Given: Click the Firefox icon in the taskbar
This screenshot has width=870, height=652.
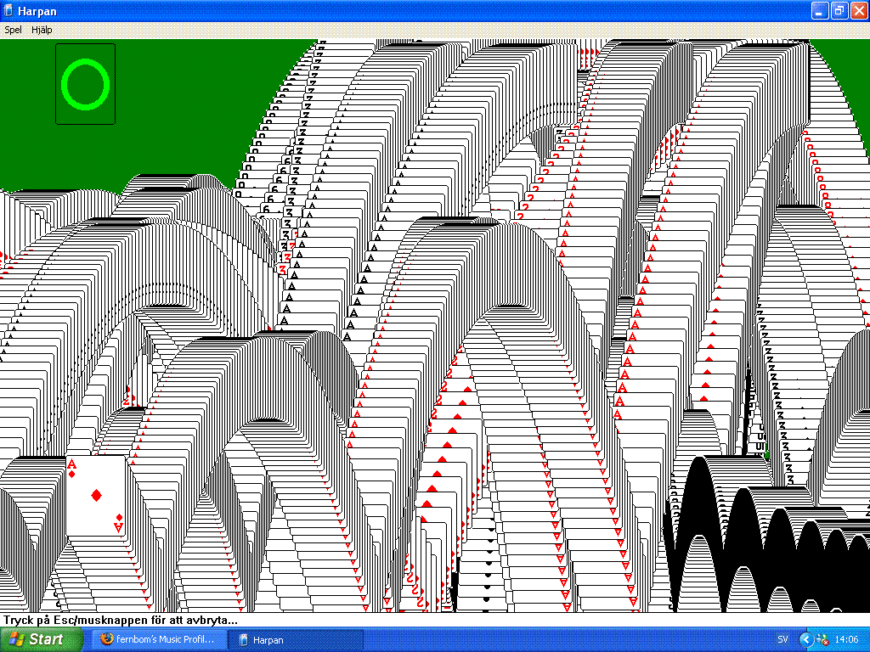Looking at the screenshot, I should point(106,638).
